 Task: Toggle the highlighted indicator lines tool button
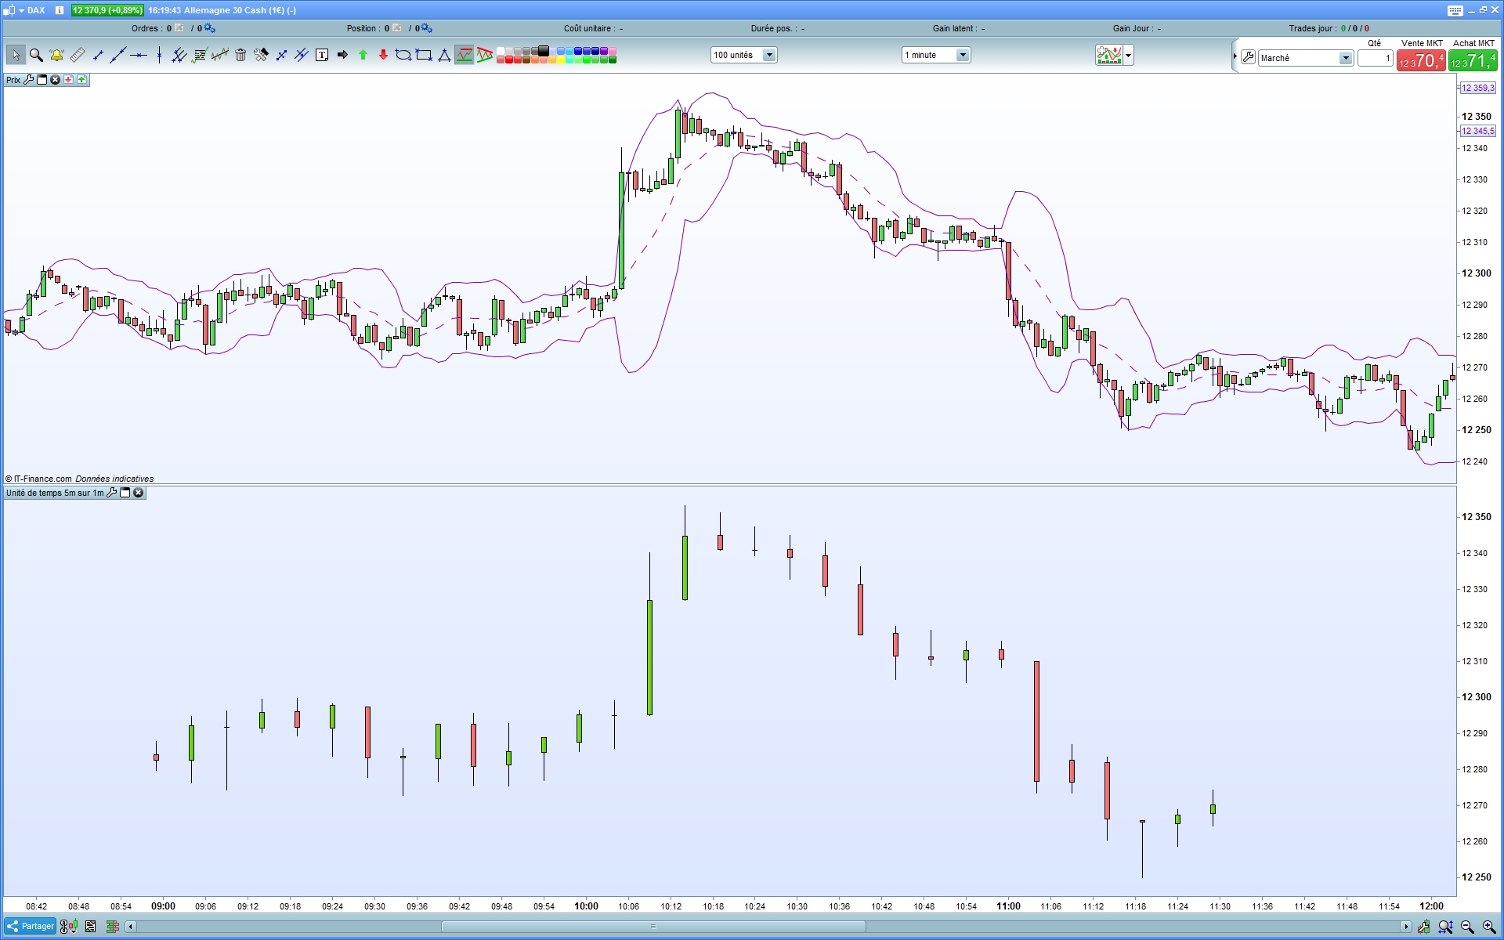pyautogui.click(x=465, y=55)
